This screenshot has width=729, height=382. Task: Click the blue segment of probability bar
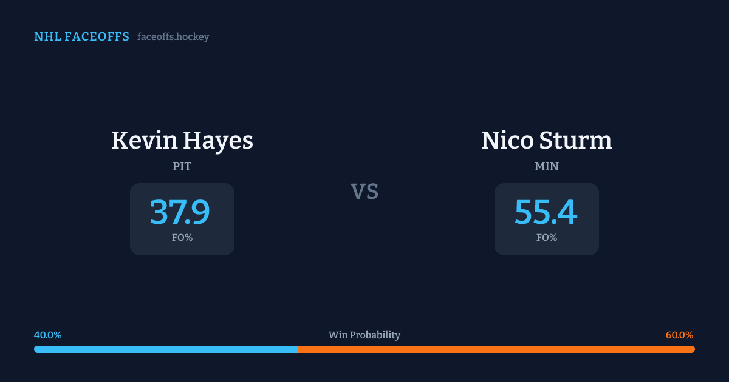(x=166, y=349)
